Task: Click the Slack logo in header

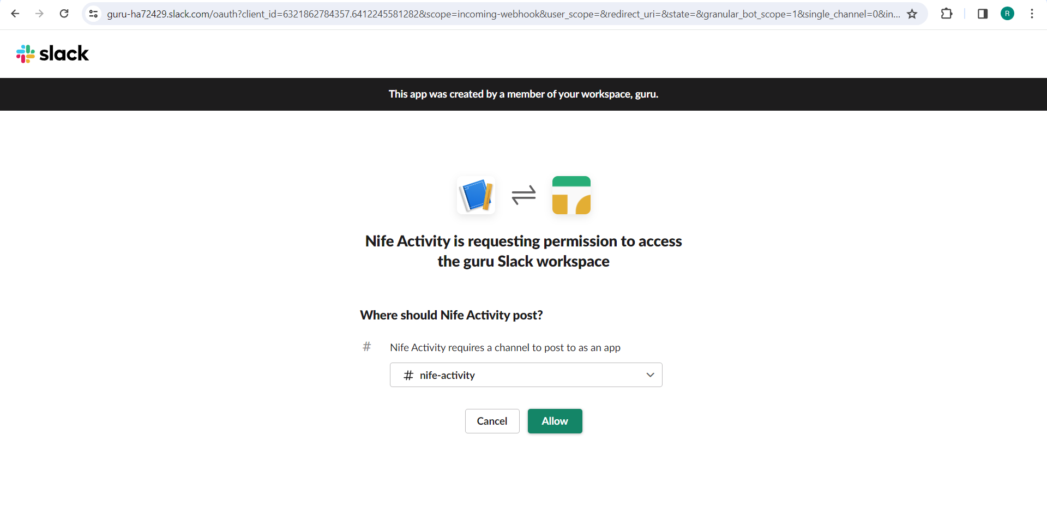Action: (x=52, y=53)
